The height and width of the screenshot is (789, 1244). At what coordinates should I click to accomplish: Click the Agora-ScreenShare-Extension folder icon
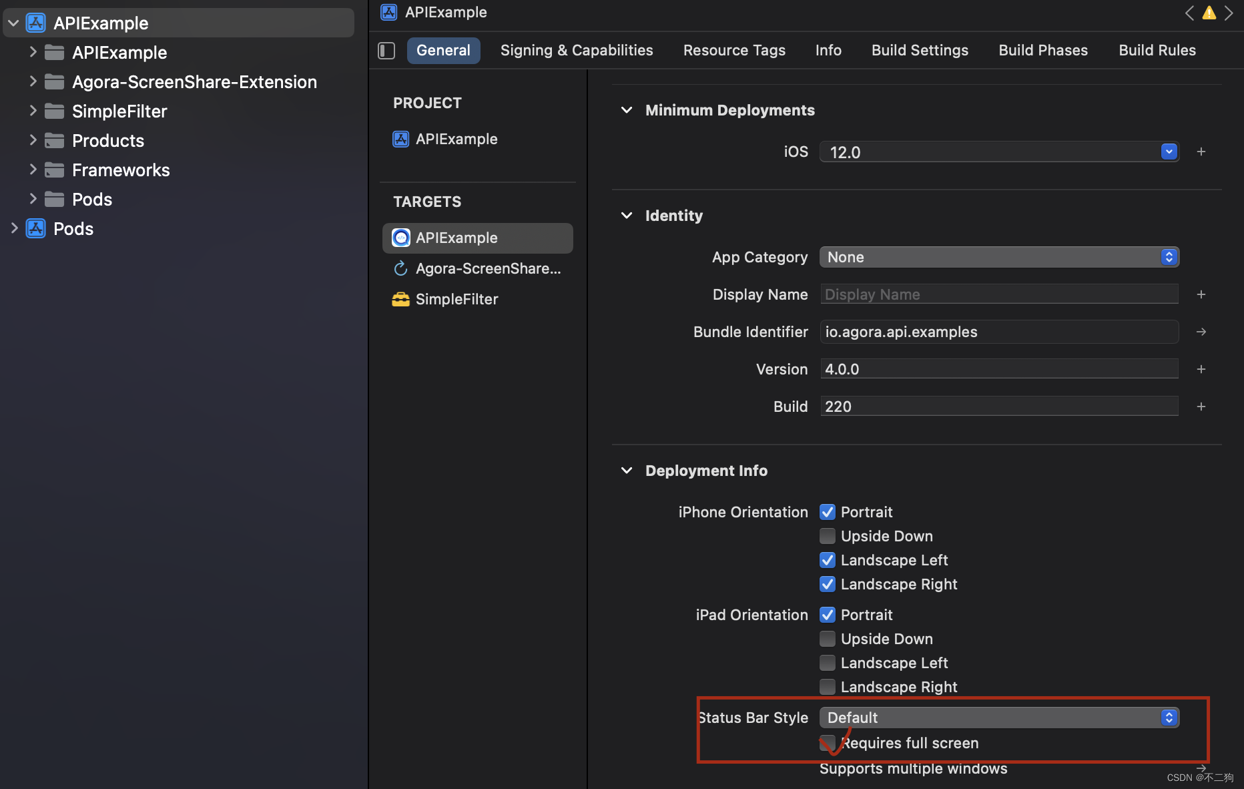click(54, 82)
